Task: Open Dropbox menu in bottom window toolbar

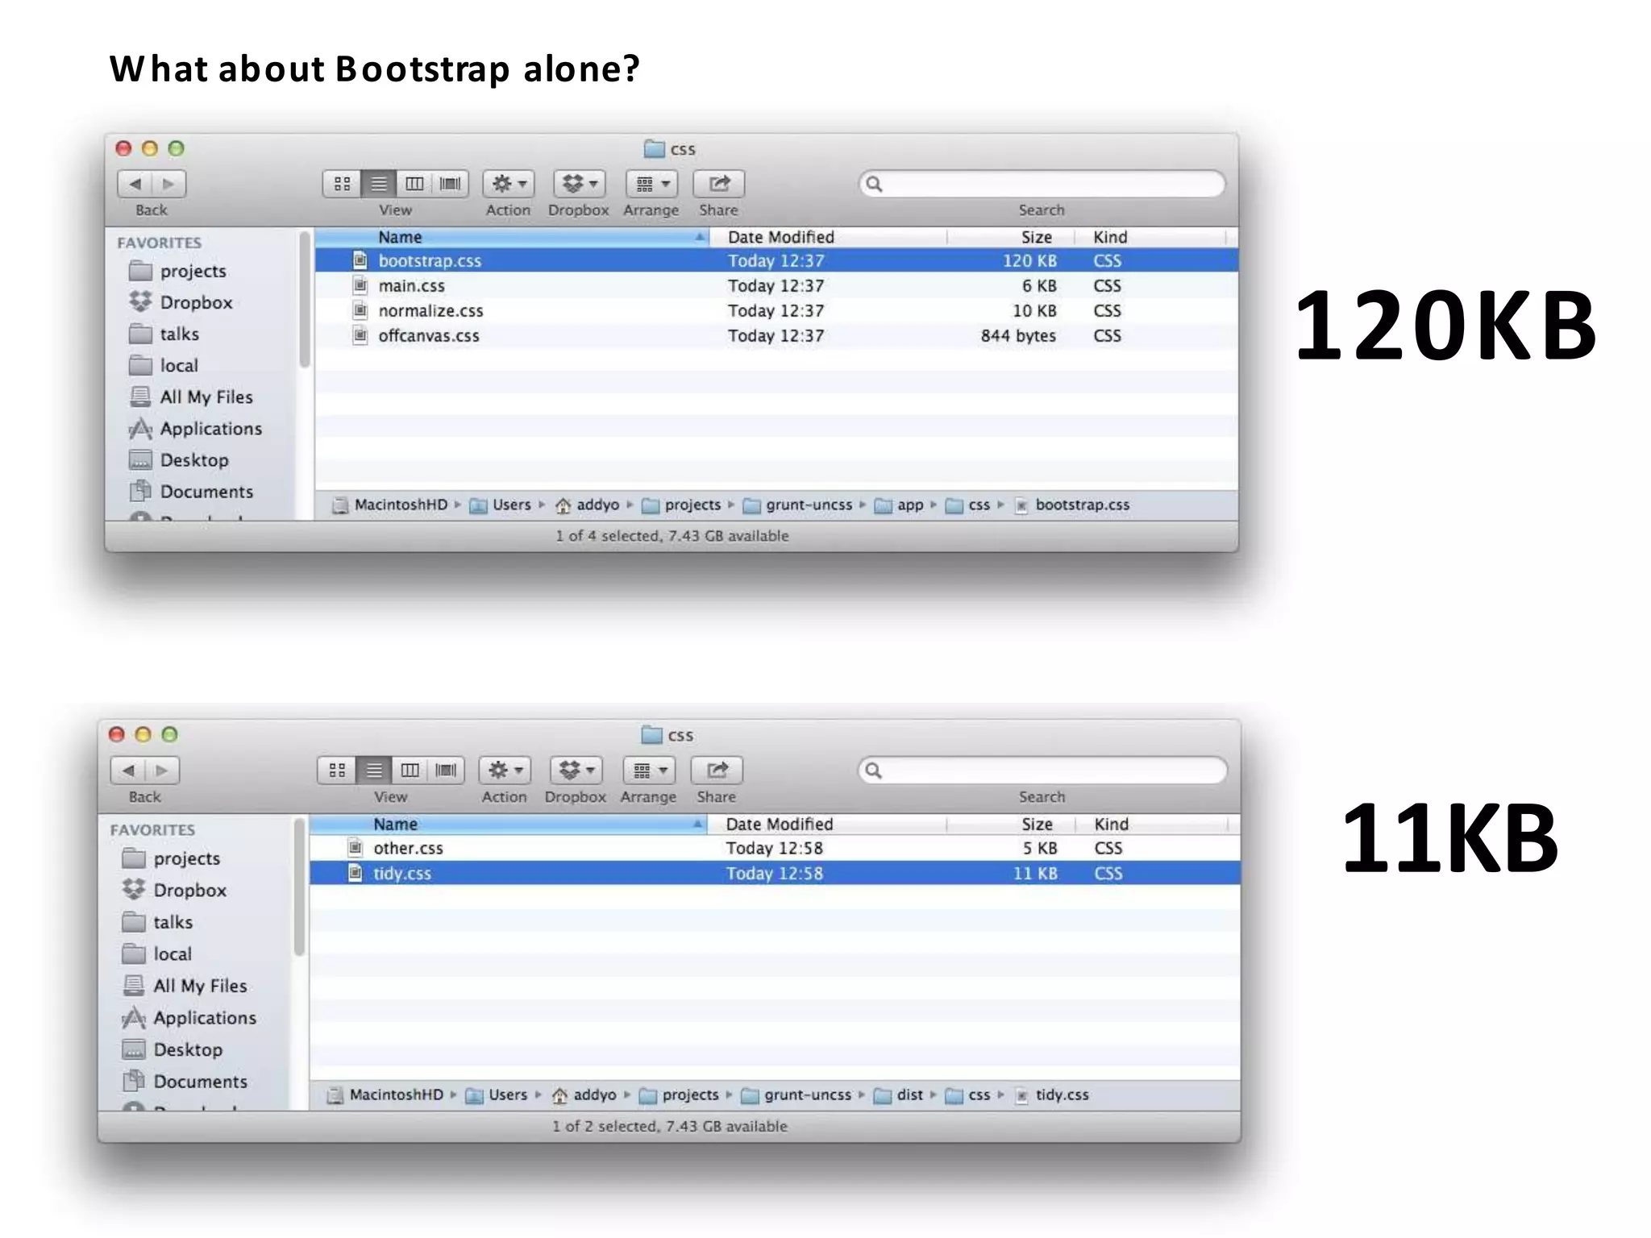Action: tap(576, 770)
